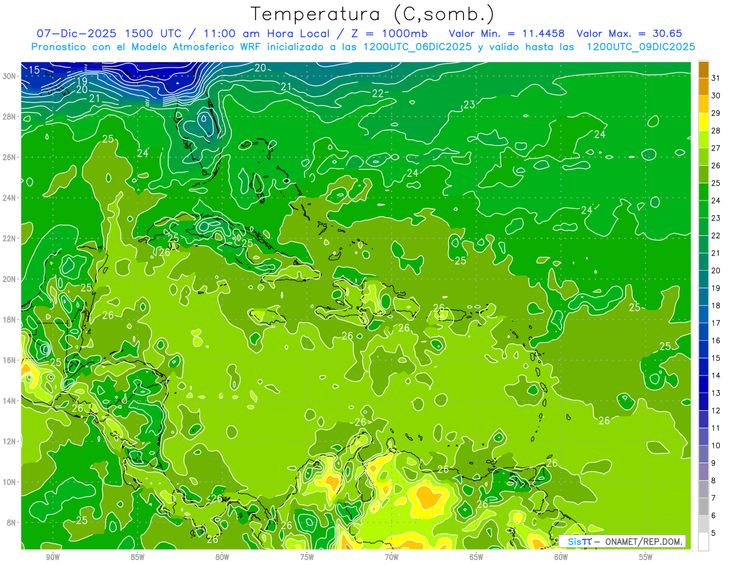Click the colorbar legend number 14
The image size is (732, 565).
(716, 375)
